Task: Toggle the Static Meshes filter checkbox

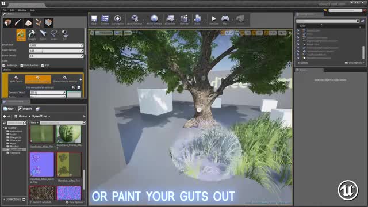Action: tap(22, 66)
